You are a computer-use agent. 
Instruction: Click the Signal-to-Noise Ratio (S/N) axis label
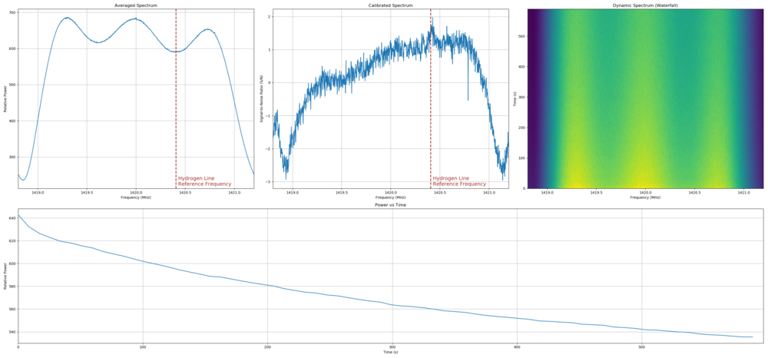tap(262, 98)
